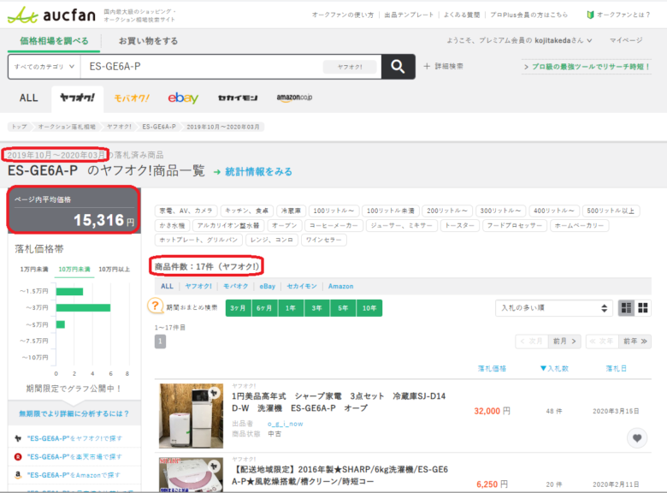Image resolution: width=667 pixels, height=493 pixels.
Task: Select the モバオク! site tab
Action: (132, 98)
